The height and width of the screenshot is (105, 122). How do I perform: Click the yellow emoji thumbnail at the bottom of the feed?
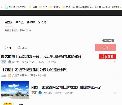(x=8, y=104)
